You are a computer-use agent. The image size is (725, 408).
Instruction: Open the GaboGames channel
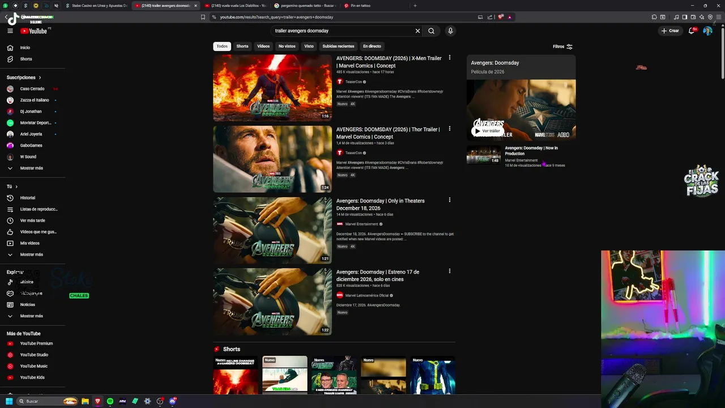coord(31,145)
